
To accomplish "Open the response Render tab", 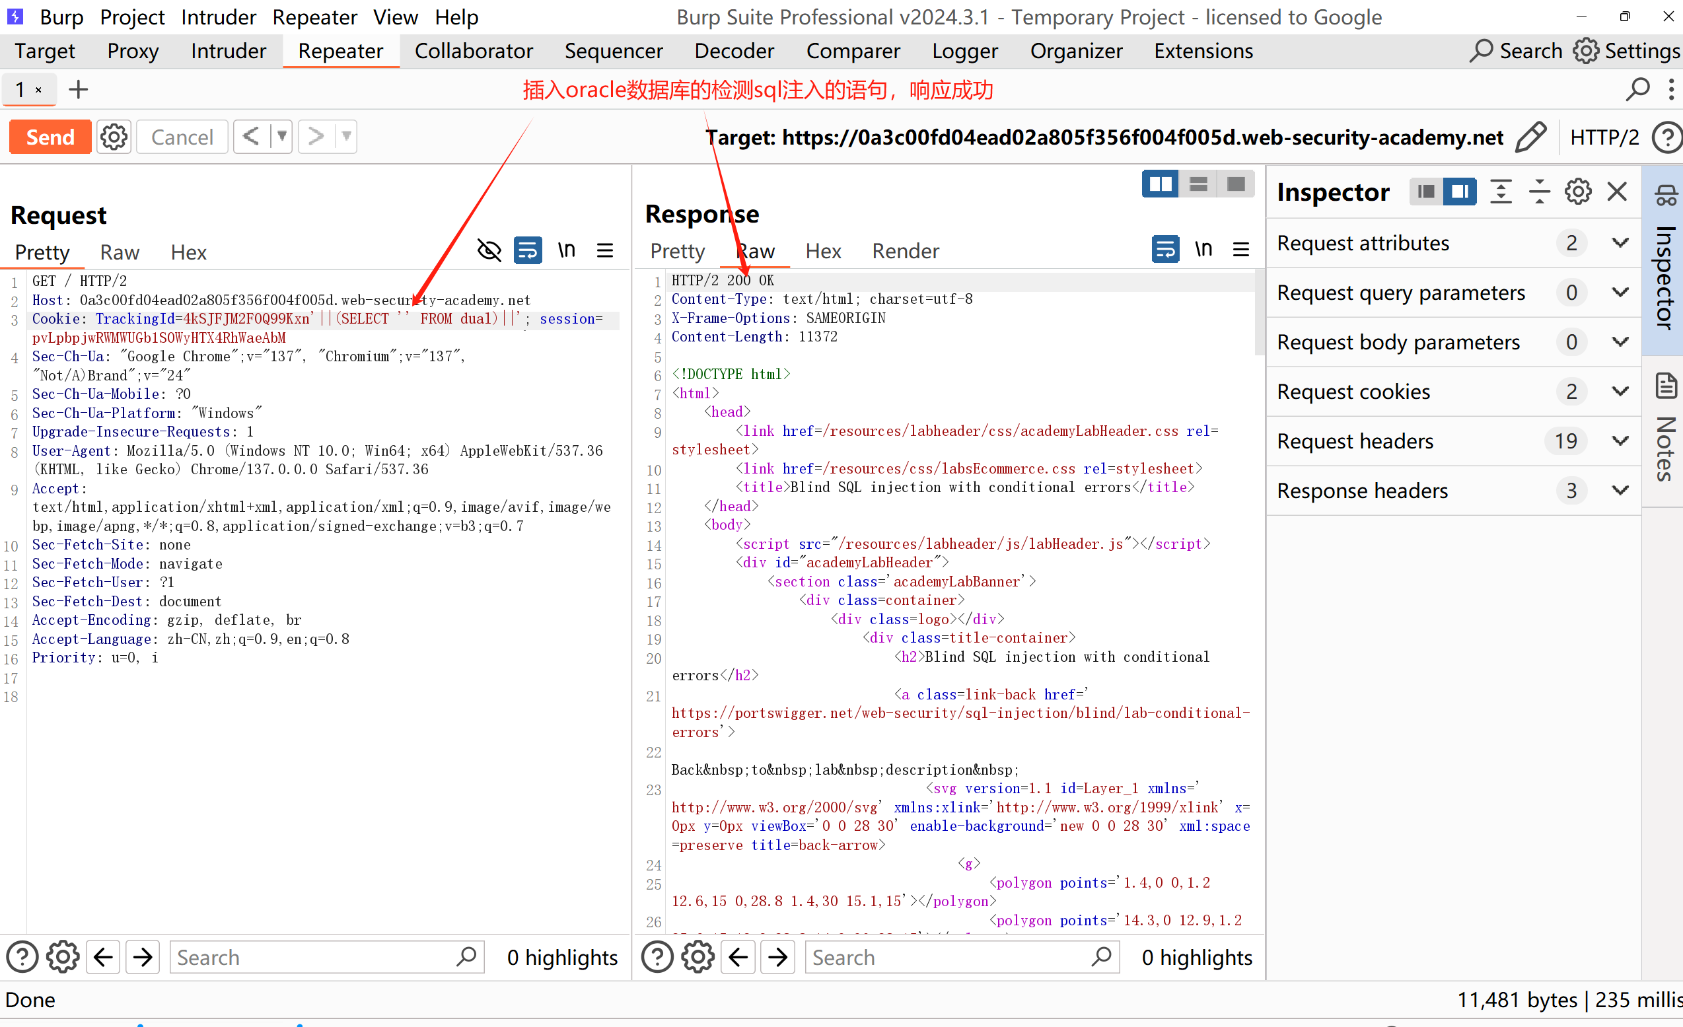I will click(x=905, y=251).
